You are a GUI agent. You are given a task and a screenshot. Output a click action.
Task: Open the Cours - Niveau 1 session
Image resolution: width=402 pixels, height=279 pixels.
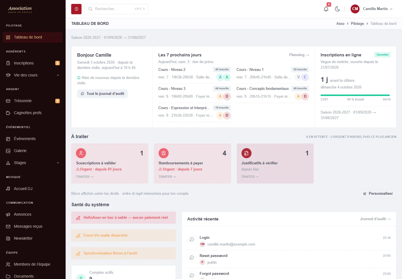pos(272,73)
